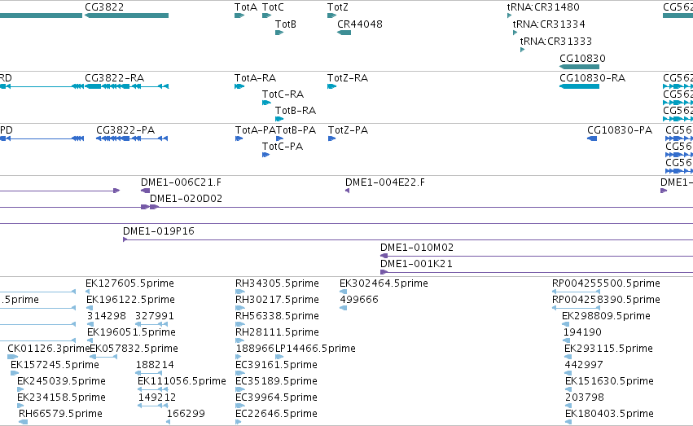Image resolution: width=693 pixels, height=426 pixels.
Task: Select the TotC-RA transcript label
Action: pyautogui.click(x=283, y=94)
